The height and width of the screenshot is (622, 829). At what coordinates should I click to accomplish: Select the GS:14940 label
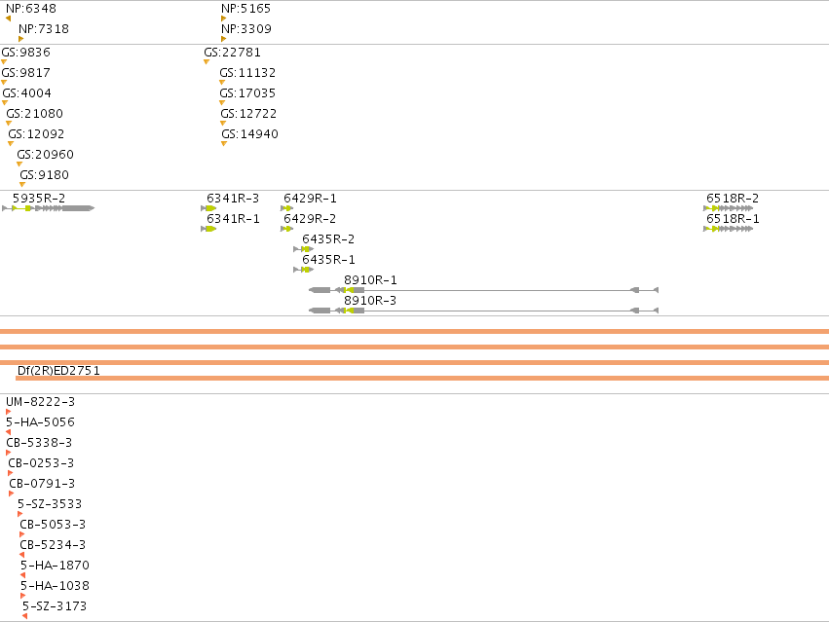249,134
